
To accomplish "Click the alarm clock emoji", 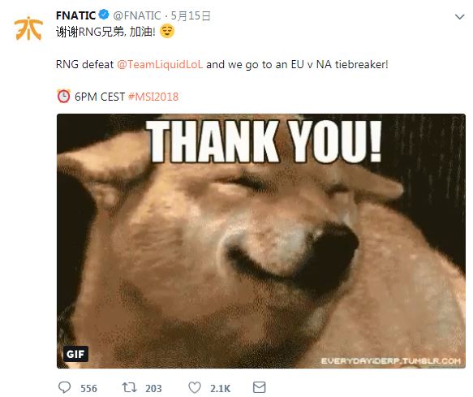I will click(x=63, y=97).
